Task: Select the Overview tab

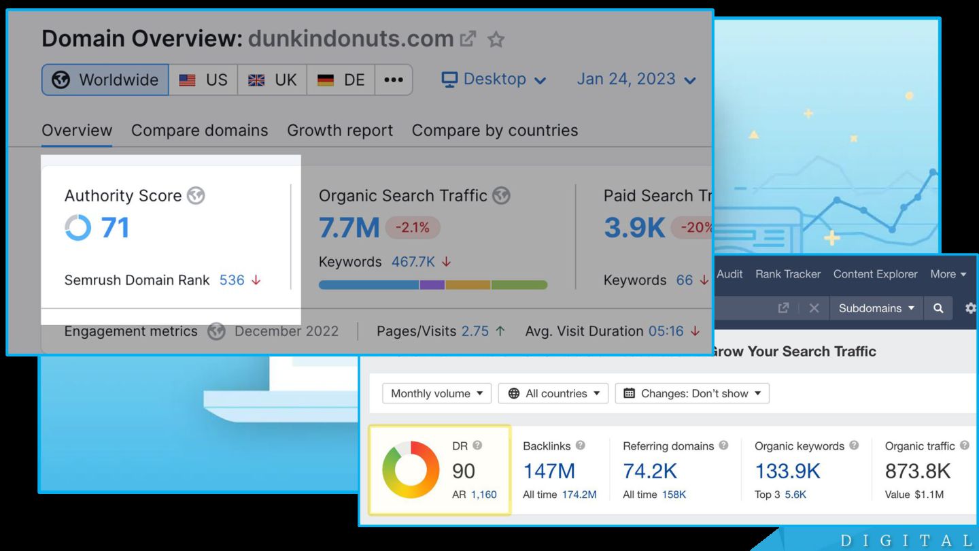Action: coord(77,131)
